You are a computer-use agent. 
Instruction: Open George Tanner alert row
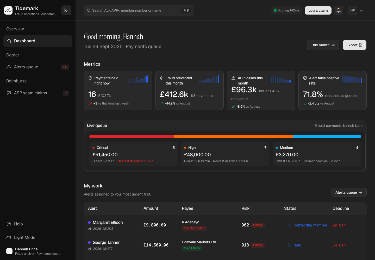225,245
